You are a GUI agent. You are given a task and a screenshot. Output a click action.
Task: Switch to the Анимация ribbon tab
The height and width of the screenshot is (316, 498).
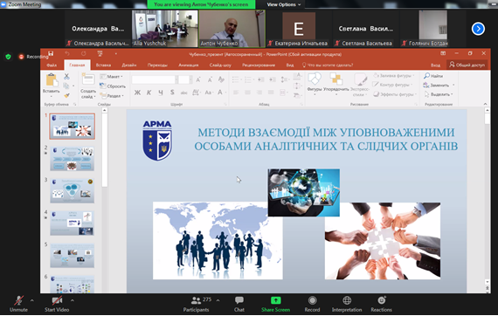[x=189, y=65]
